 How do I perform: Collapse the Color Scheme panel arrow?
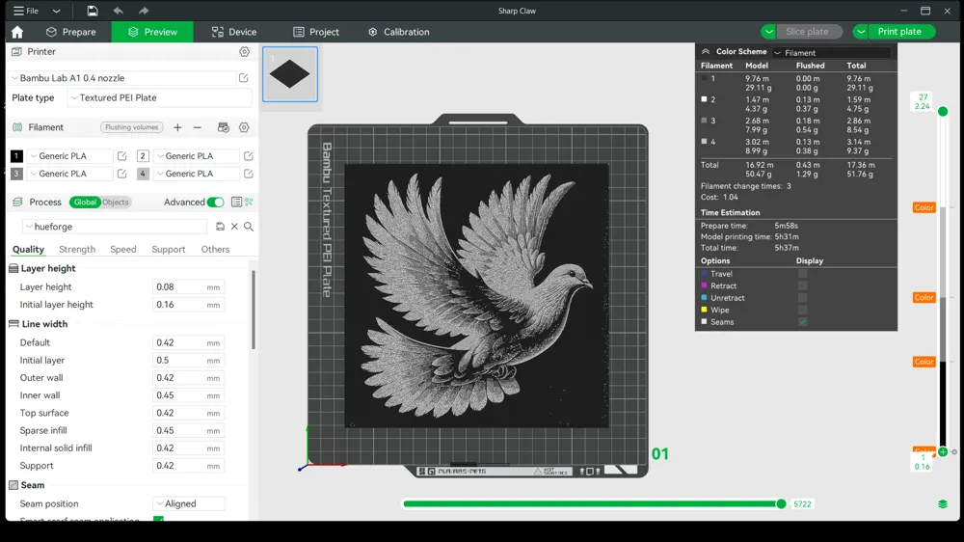(706, 52)
